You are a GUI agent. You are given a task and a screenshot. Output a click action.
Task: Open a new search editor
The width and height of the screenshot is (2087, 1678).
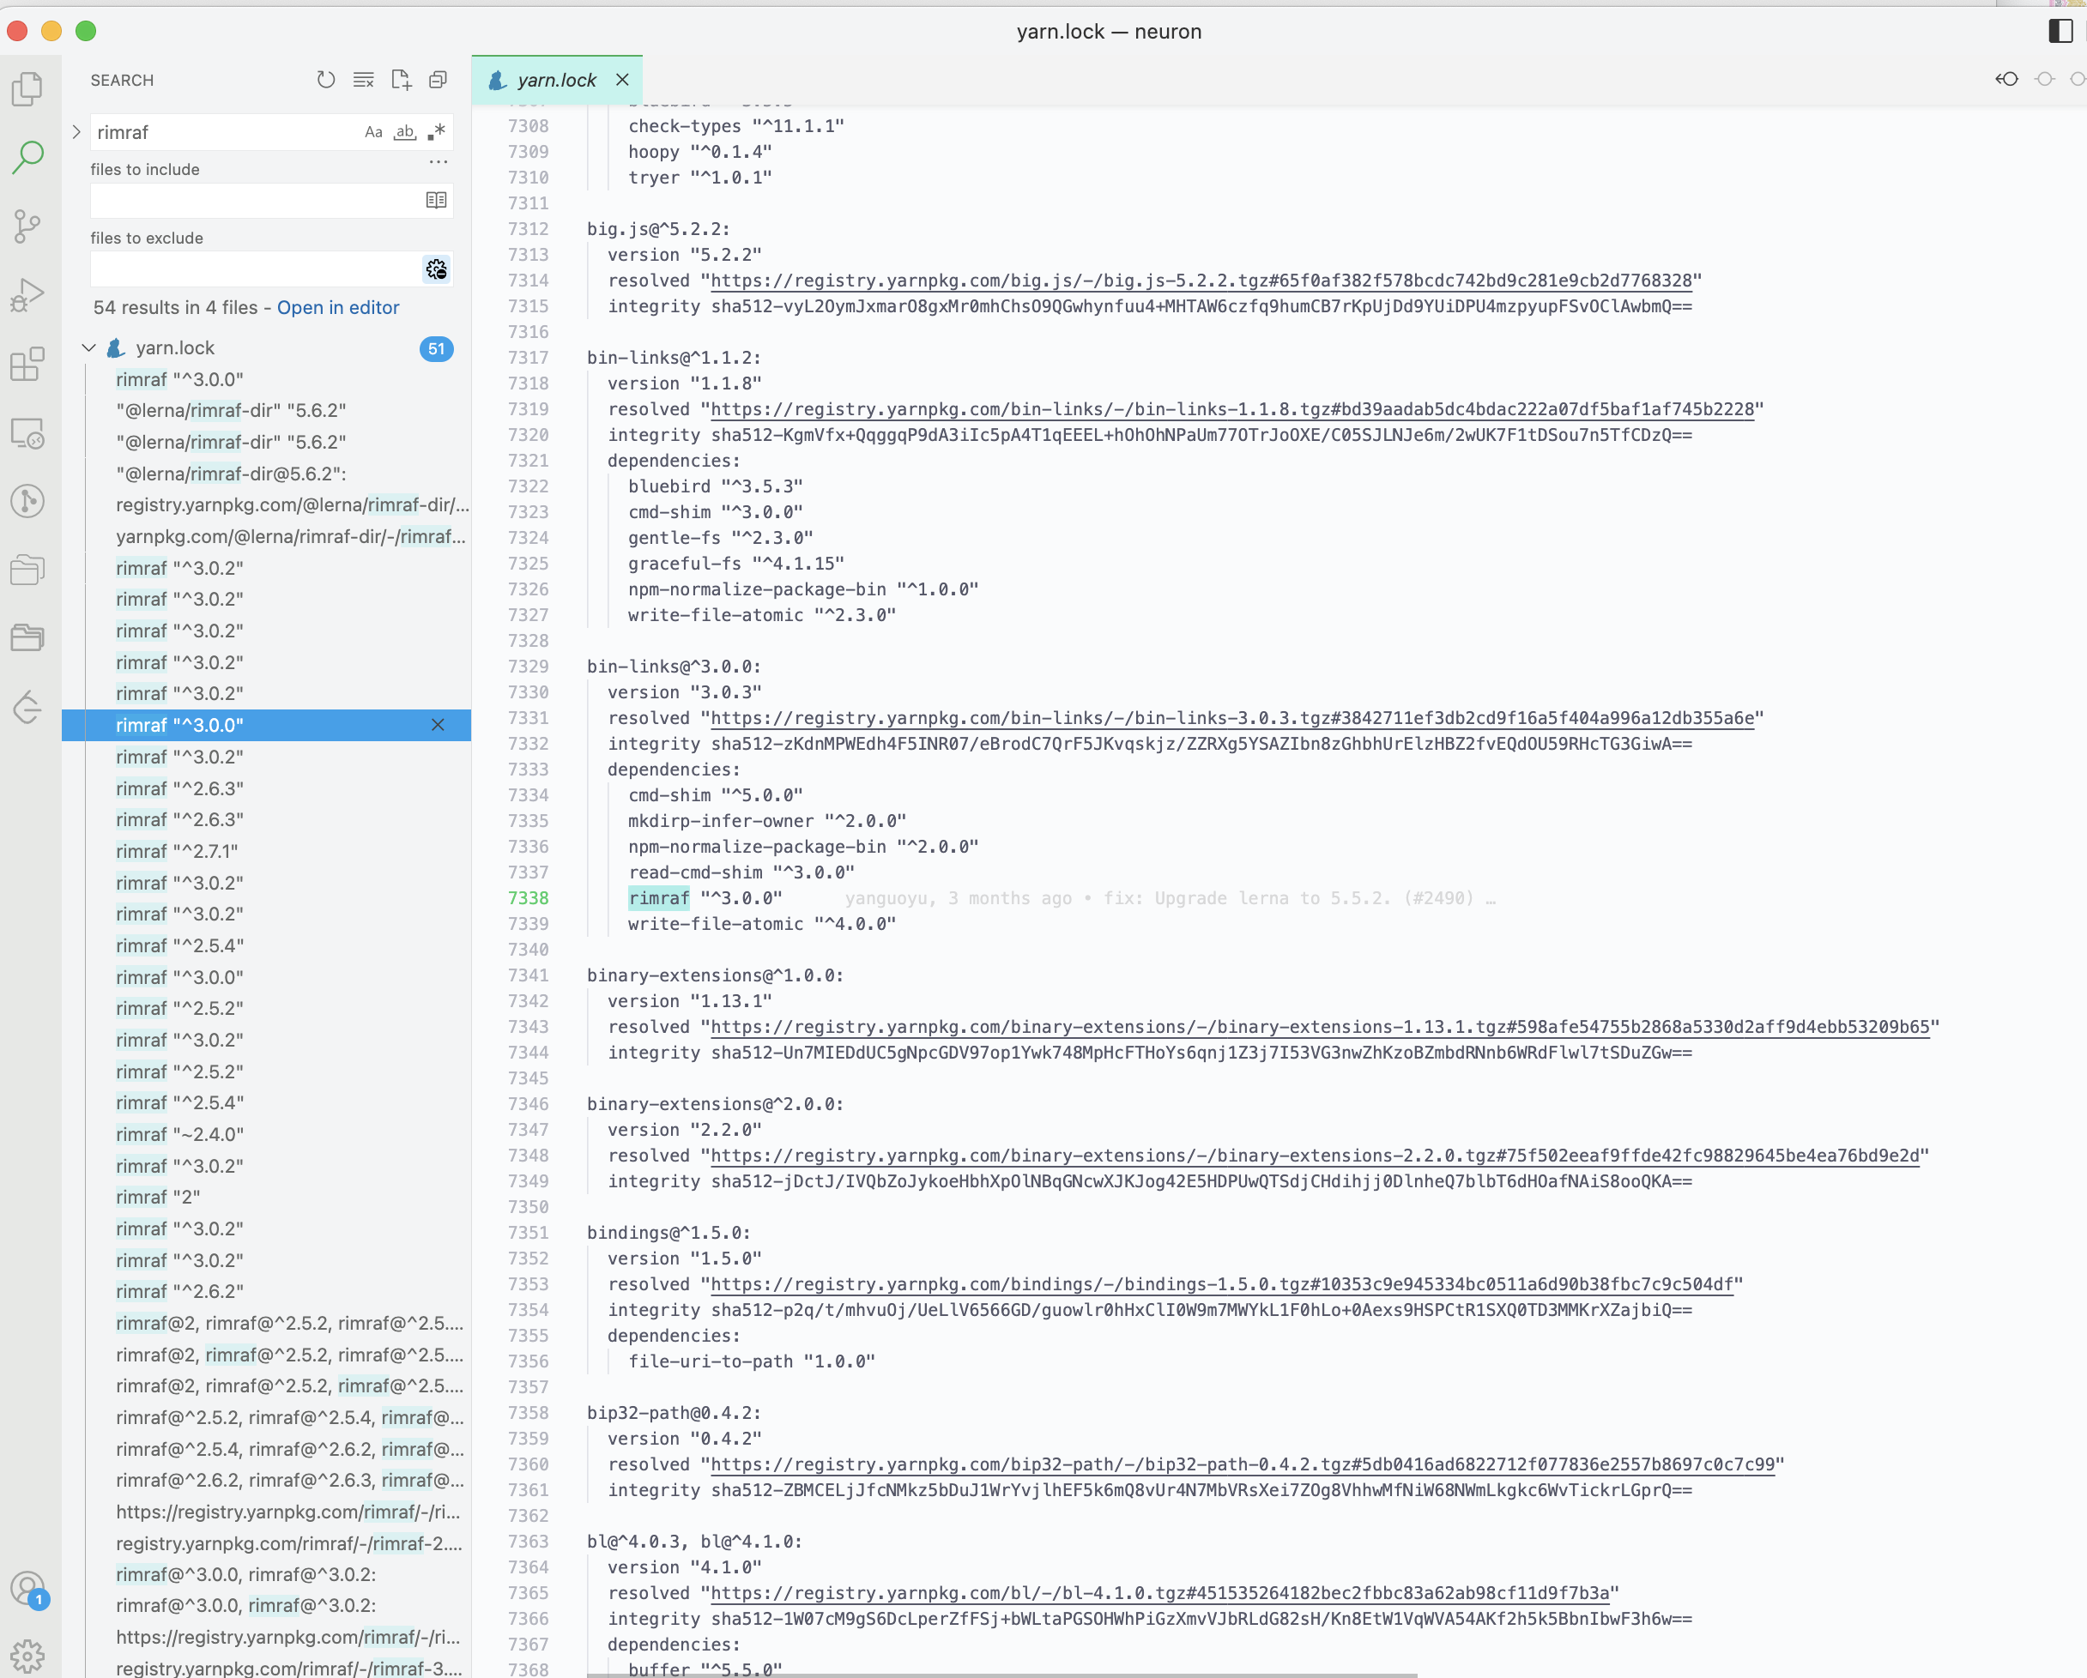(401, 81)
